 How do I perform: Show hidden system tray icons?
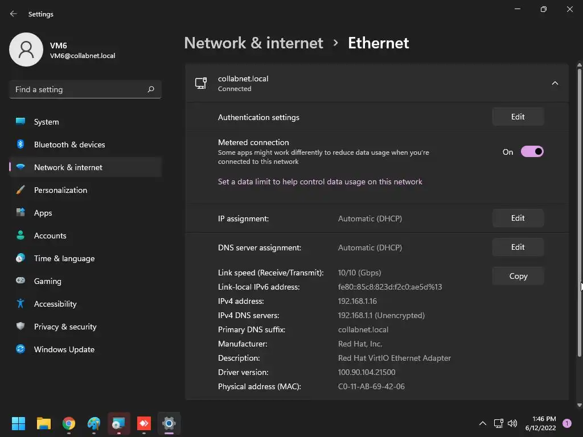point(482,423)
